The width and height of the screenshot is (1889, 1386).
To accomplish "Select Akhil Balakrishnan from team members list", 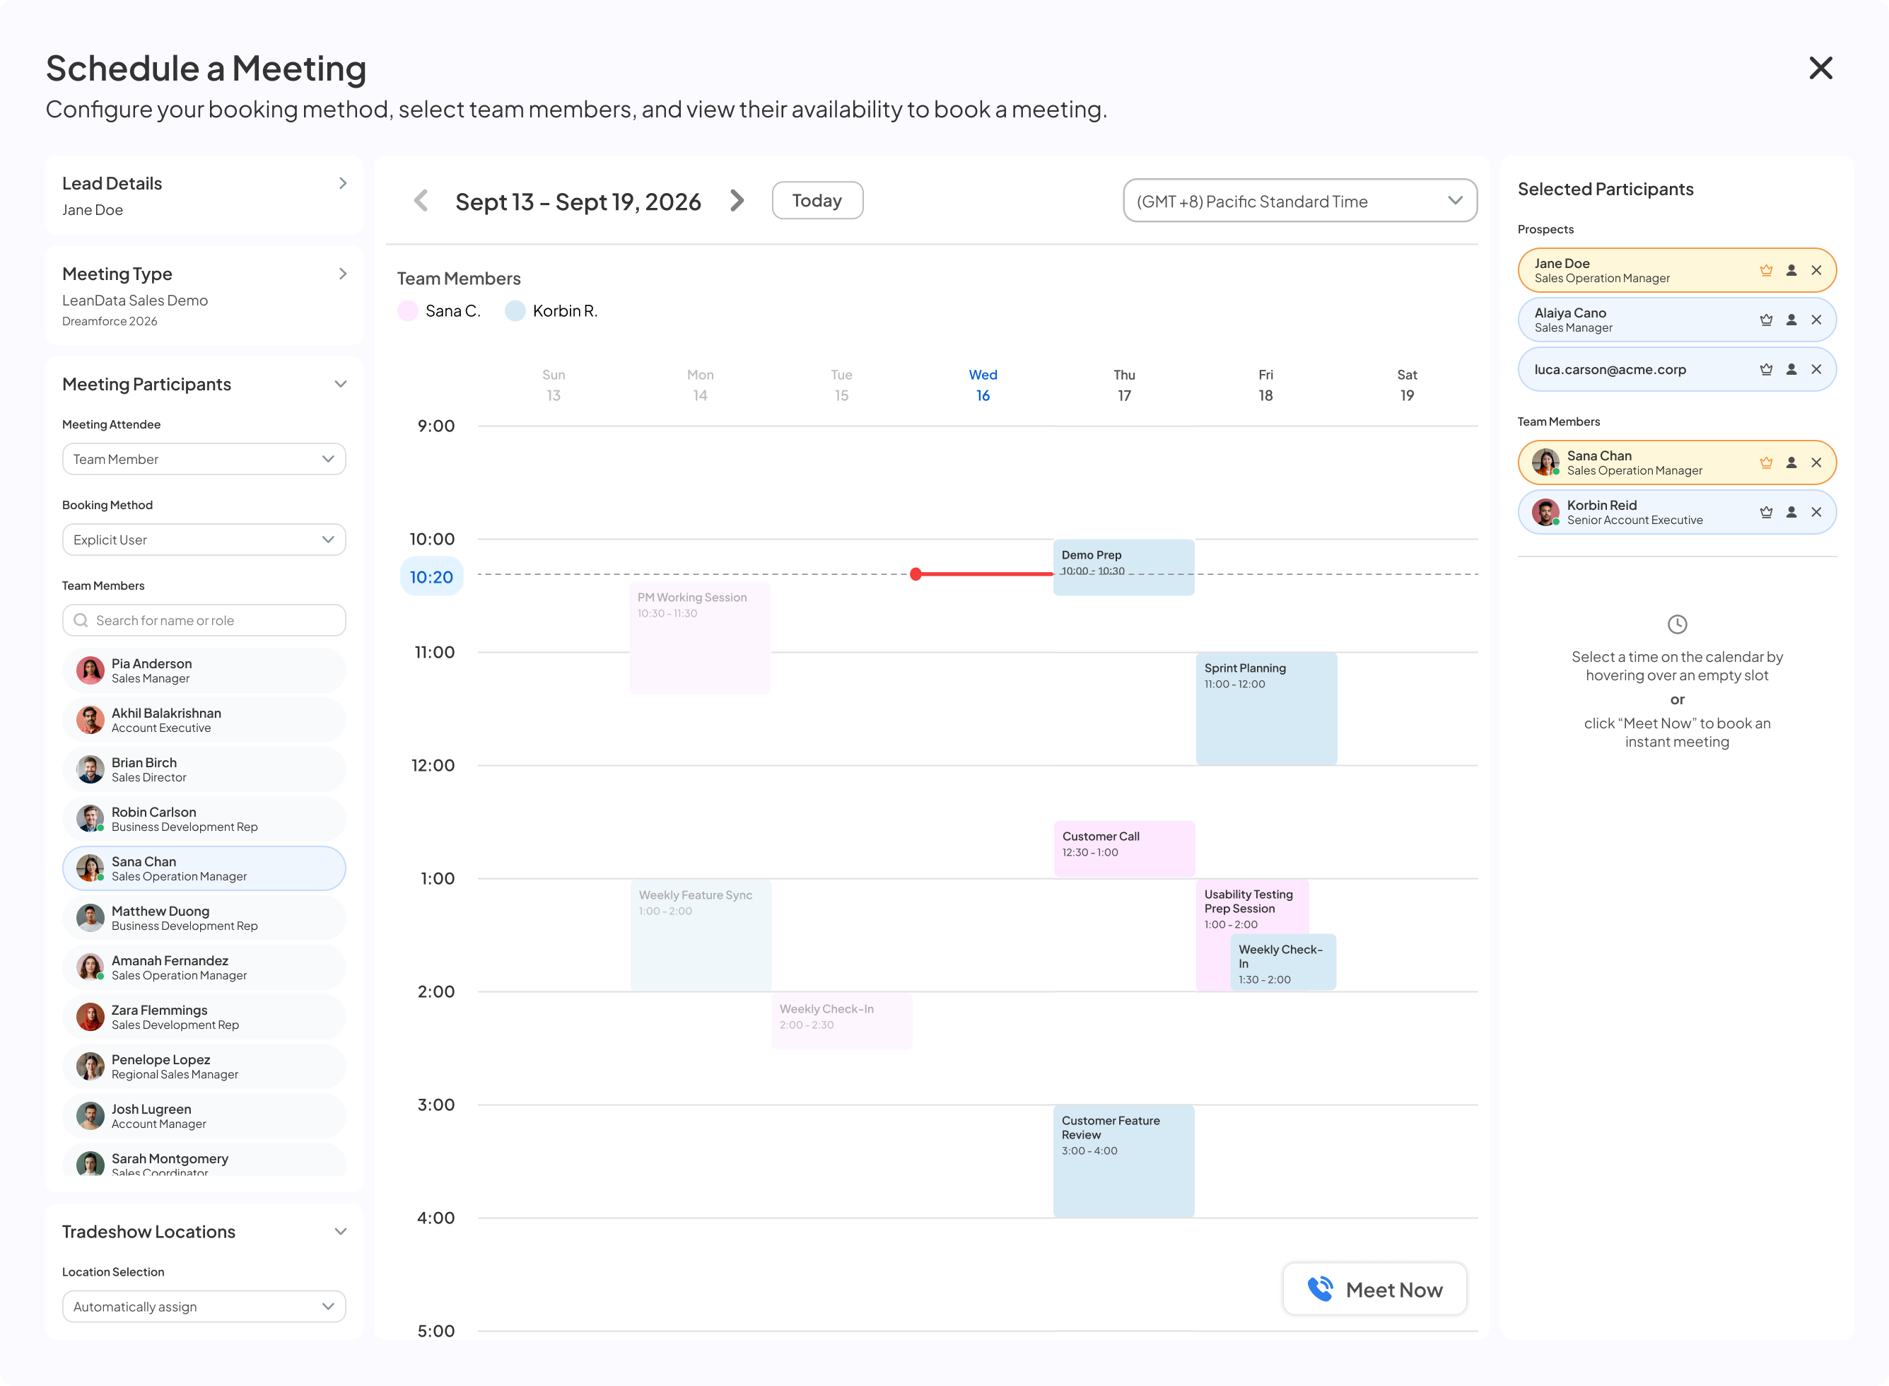I will coord(204,720).
